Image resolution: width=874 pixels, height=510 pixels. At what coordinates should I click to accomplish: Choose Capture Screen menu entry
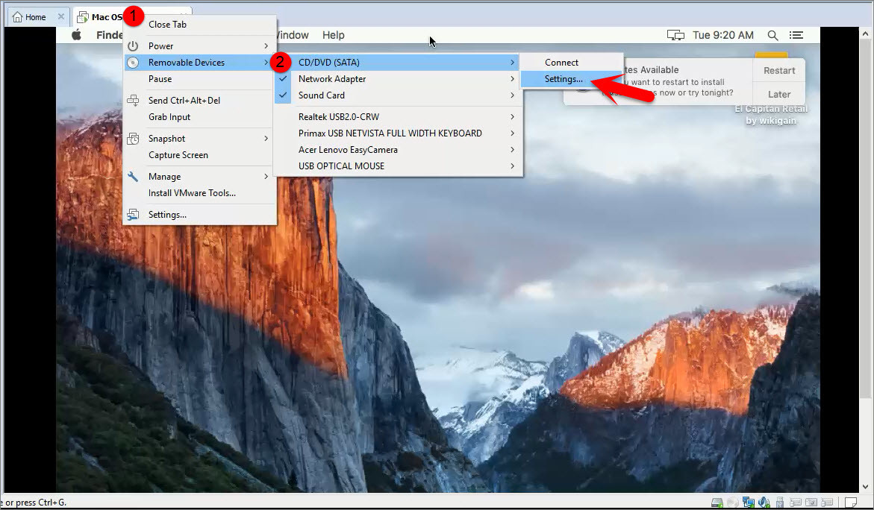[x=199, y=155]
